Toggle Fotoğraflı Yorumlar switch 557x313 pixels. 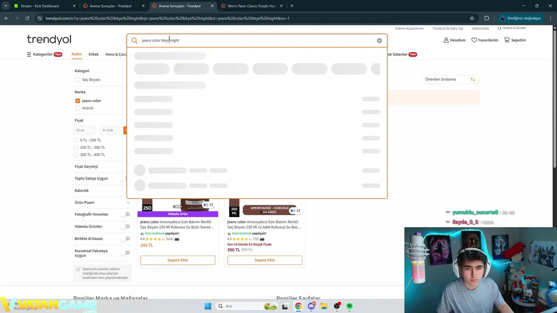[126, 214]
